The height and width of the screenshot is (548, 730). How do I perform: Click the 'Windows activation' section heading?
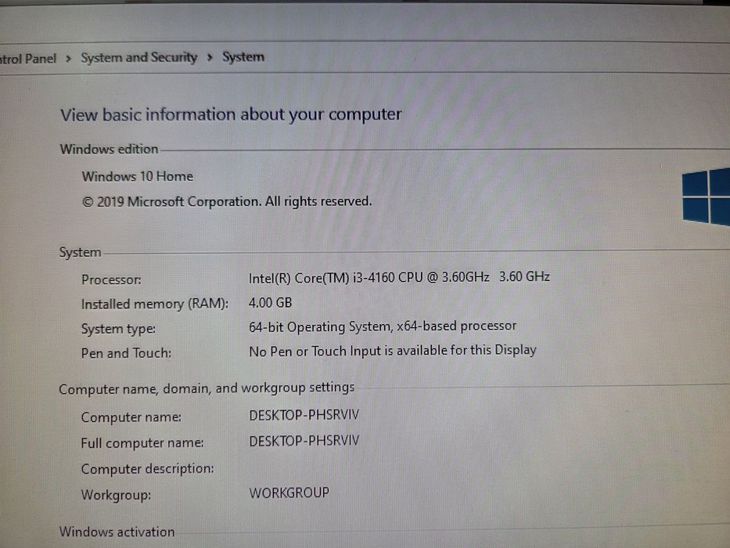click(117, 532)
